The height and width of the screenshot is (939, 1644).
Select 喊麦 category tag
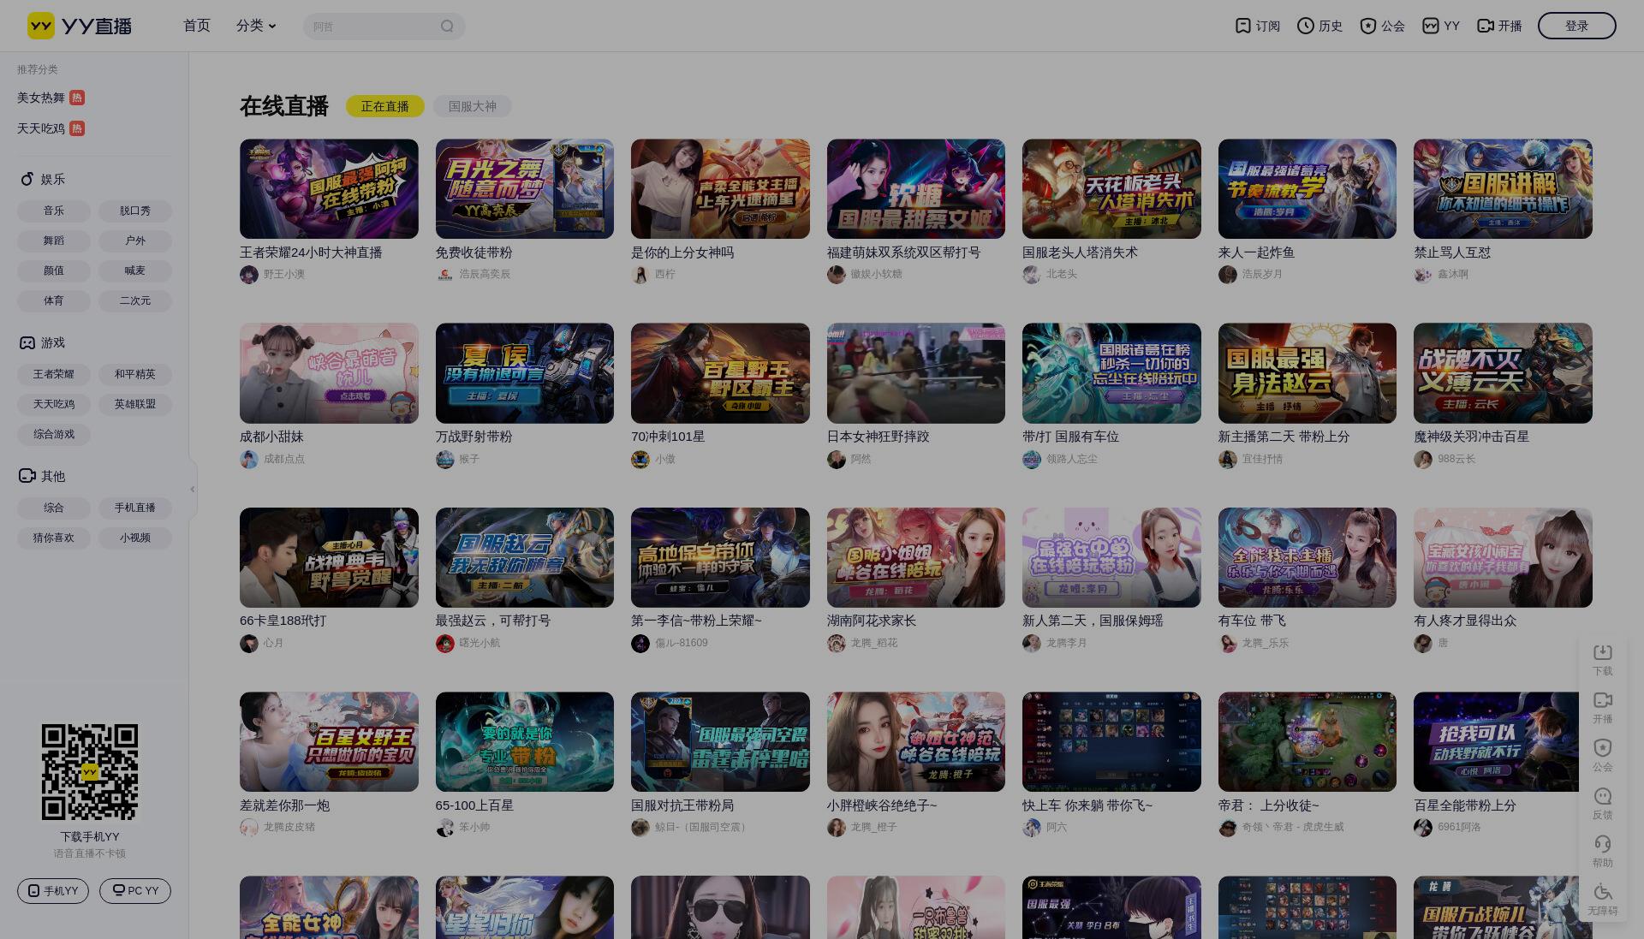coord(135,270)
